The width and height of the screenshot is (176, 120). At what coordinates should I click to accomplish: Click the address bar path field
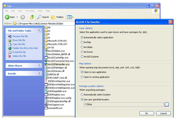coord(44,24)
